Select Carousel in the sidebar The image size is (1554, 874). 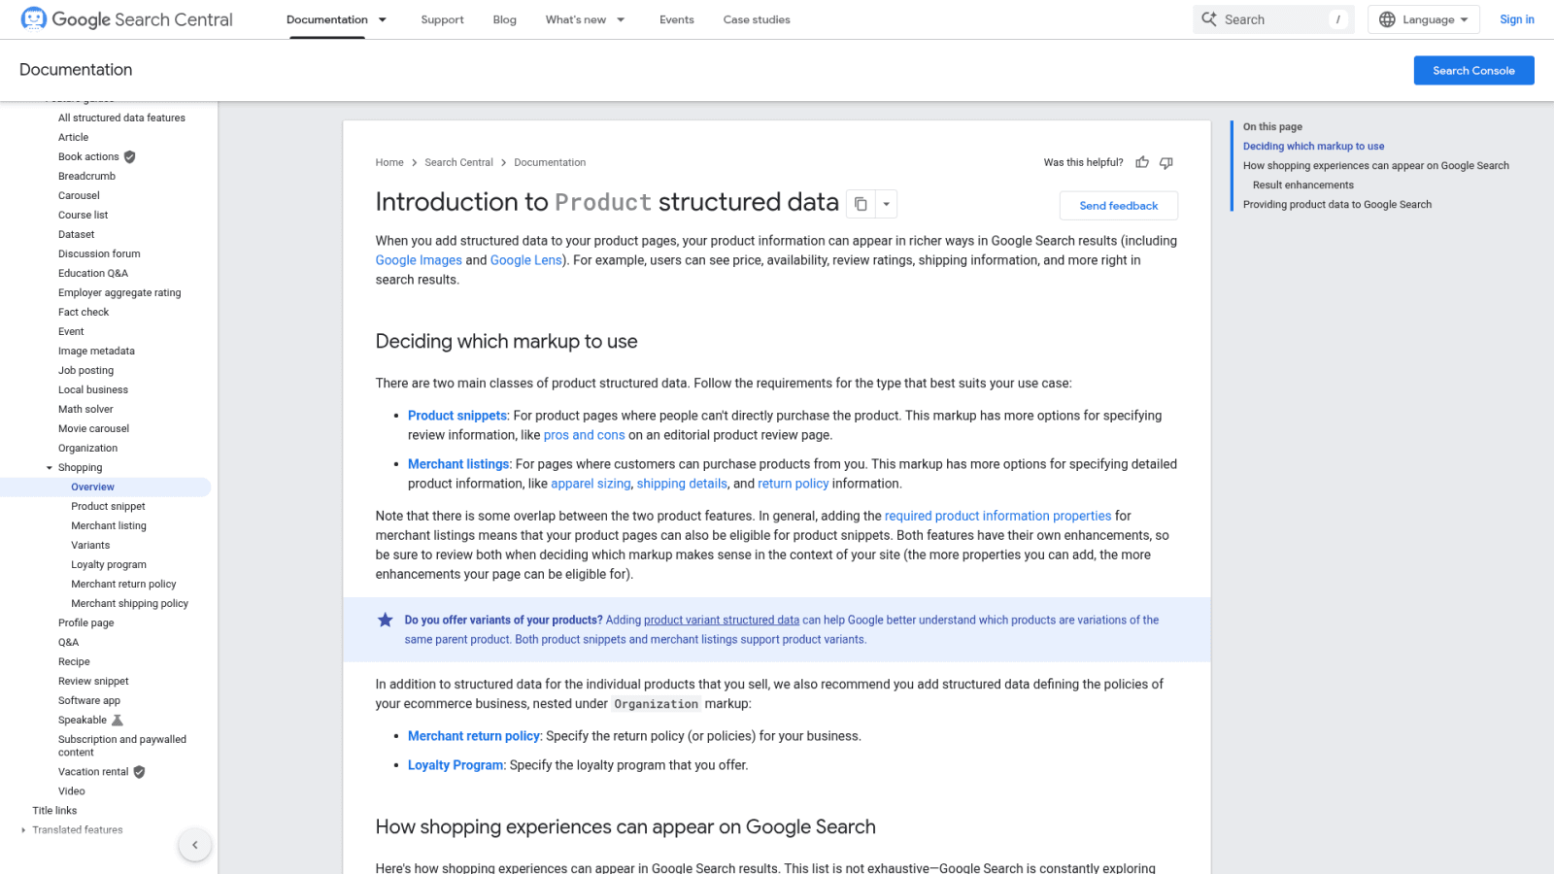click(79, 195)
